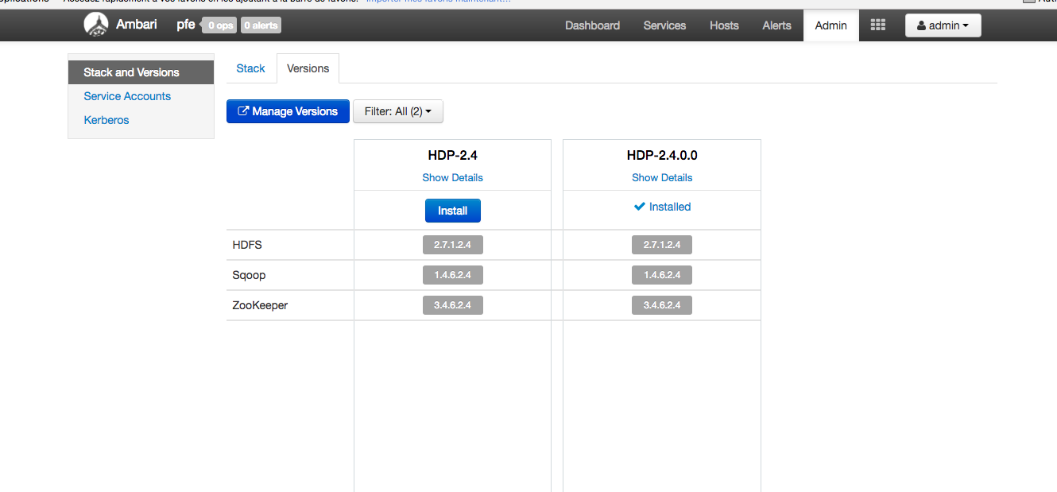Image resolution: width=1057 pixels, height=492 pixels.
Task: Click the 0 ops badge
Action: (x=219, y=25)
